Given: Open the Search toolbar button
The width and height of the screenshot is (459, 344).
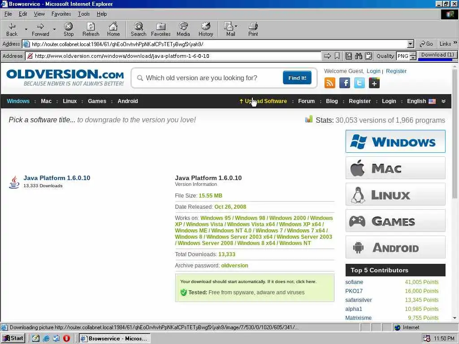Looking at the screenshot, I should (x=139, y=29).
